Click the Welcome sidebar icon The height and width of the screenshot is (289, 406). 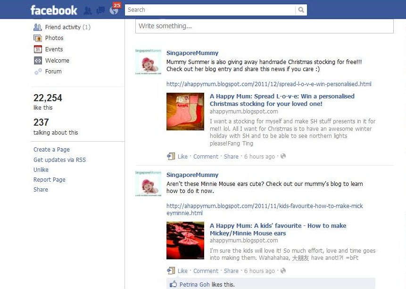[x=38, y=61]
